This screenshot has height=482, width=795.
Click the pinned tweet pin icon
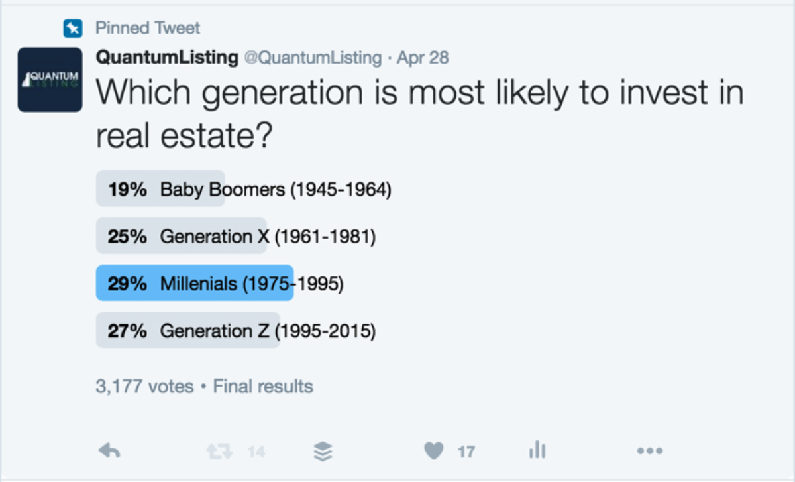click(72, 29)
